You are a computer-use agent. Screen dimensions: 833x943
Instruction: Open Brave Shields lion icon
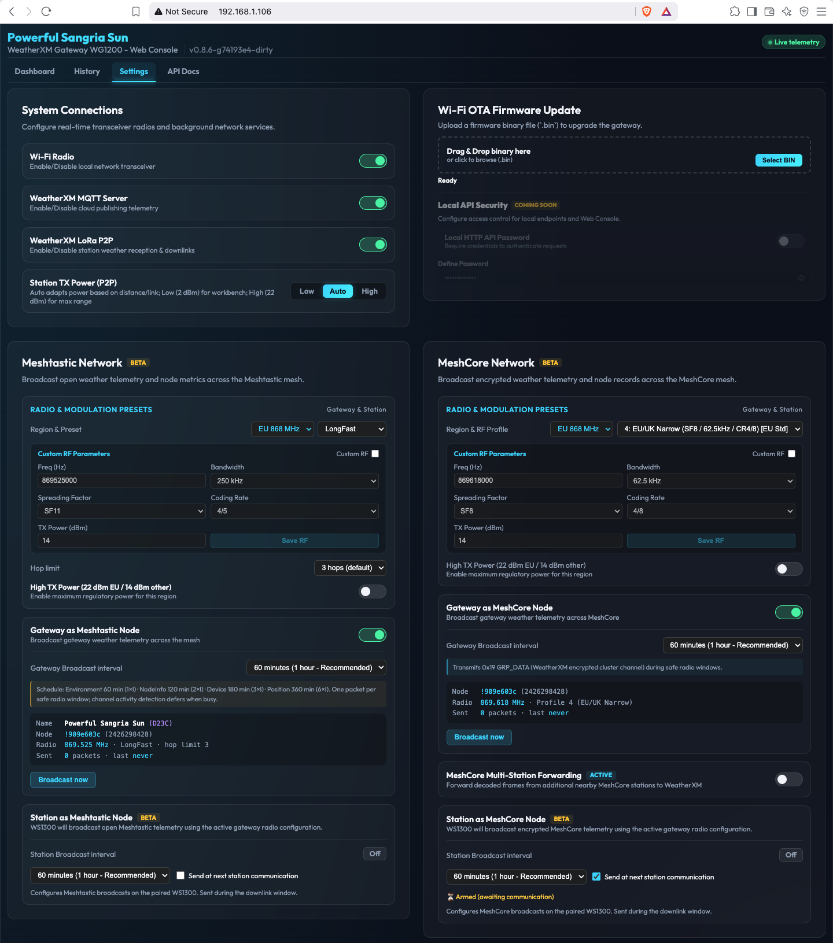[x=647, y=12]
